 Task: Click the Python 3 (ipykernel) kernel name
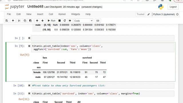click(164, 14)
